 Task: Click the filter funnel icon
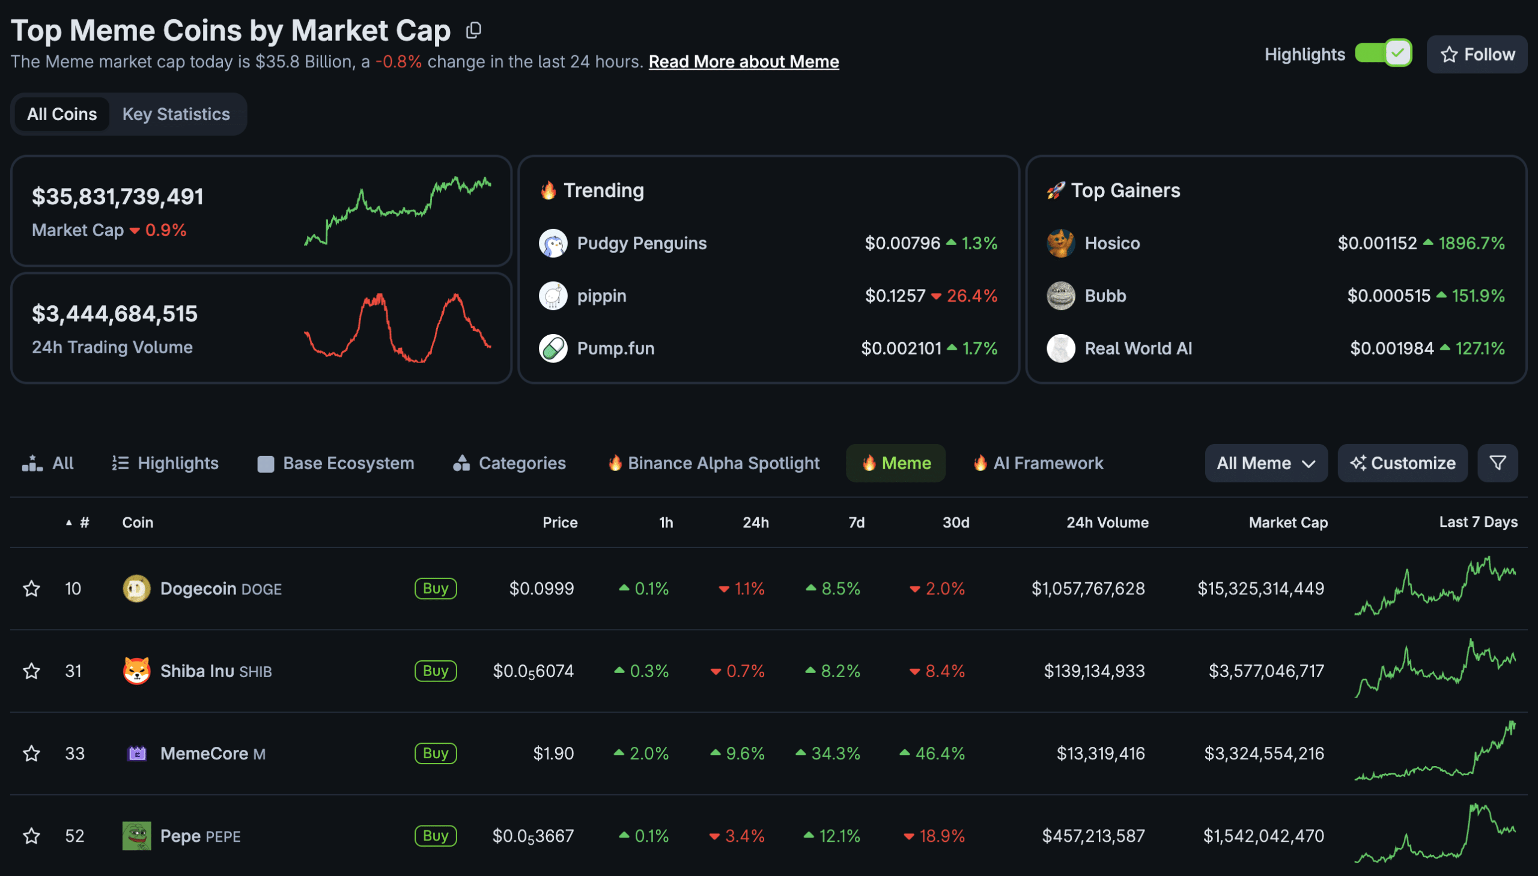(x=1497, y=463)
